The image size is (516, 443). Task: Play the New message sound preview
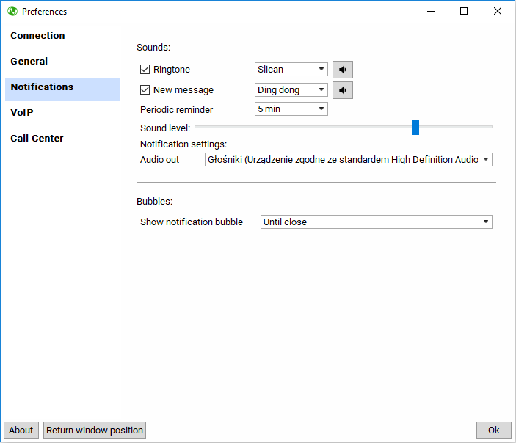click(342, 90)
